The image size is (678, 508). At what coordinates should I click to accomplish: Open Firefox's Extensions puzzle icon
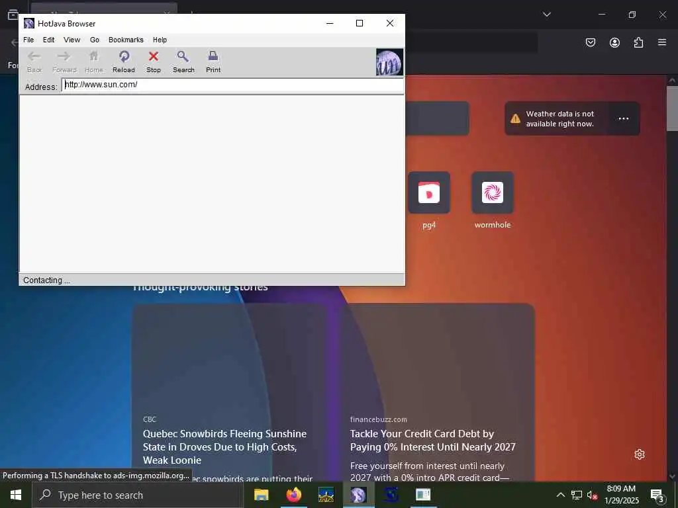pos(638,42)
